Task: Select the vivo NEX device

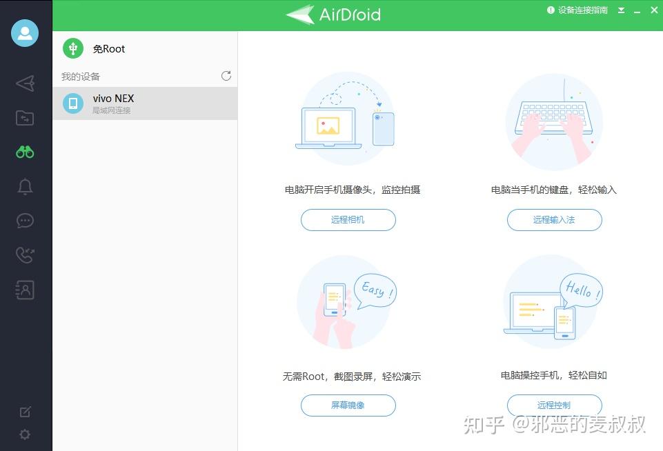Action: click(x=145, y=103)
